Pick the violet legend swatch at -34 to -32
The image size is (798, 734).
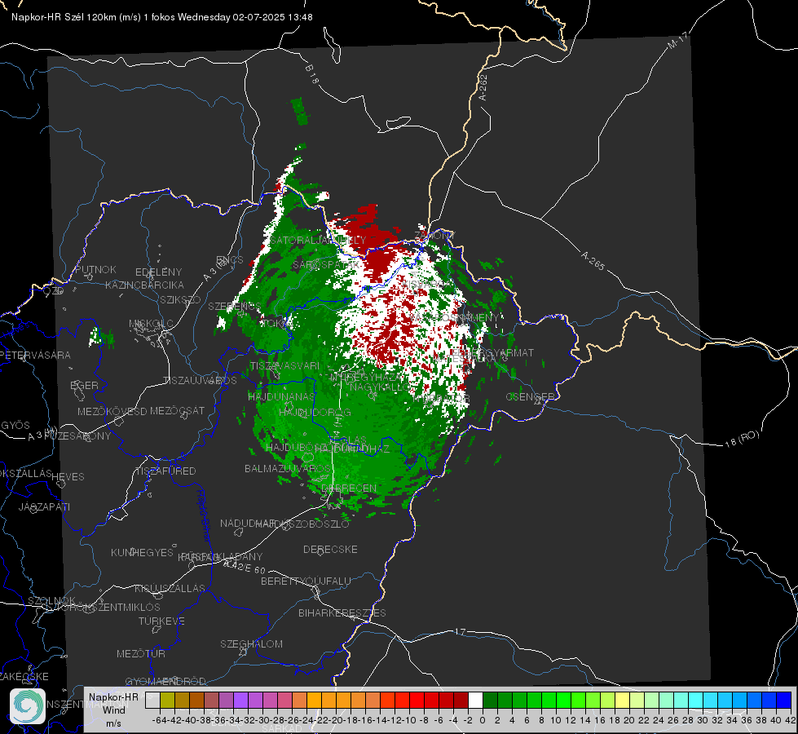(x=240, y=701)
